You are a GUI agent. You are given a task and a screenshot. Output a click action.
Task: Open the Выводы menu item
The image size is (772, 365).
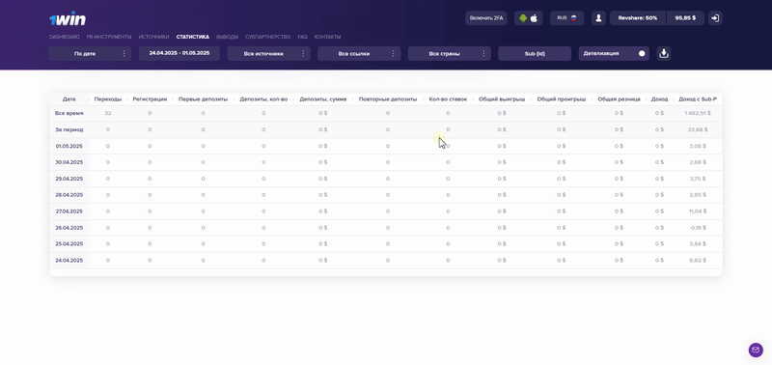[x=227, y=37]
